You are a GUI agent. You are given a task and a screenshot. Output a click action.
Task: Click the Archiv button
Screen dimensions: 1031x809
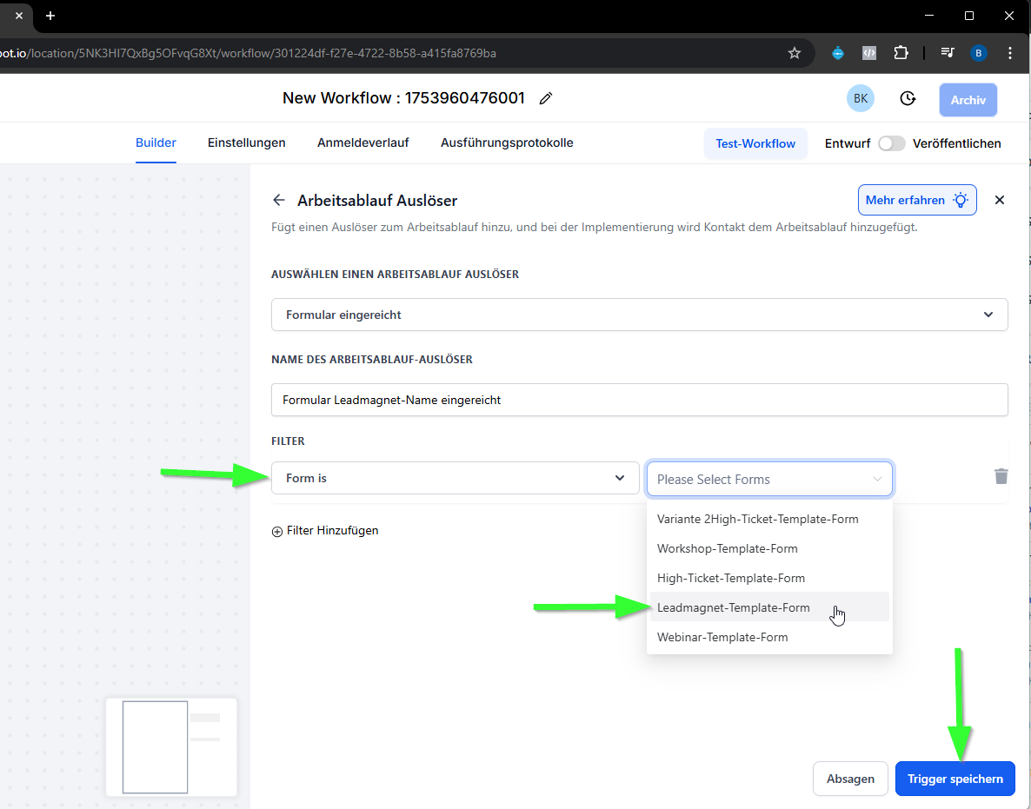point(968,100)
